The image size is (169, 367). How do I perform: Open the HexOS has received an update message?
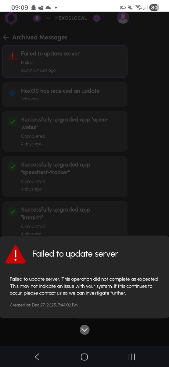(x=65, y=95)
